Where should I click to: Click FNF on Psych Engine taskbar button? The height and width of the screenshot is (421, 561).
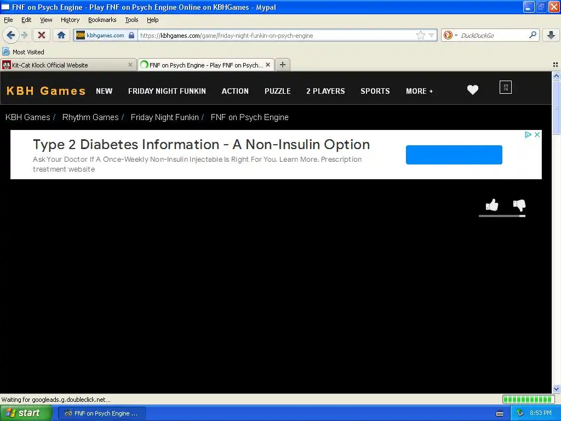[101, 413]
